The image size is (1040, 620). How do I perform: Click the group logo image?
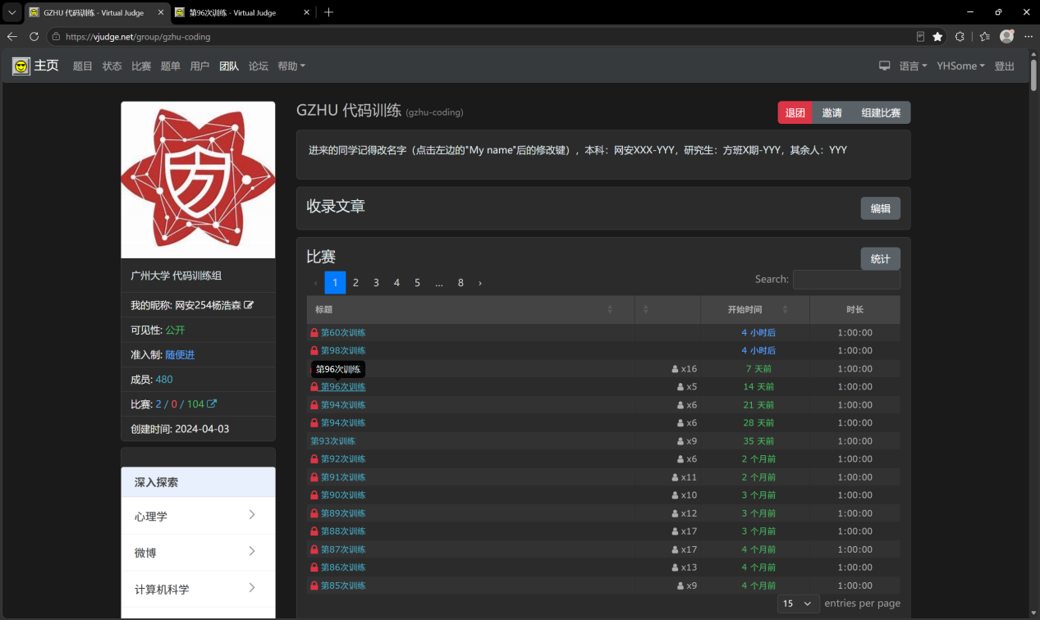tap(198, 180)
